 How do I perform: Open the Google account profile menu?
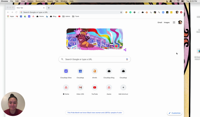[180, 23]
